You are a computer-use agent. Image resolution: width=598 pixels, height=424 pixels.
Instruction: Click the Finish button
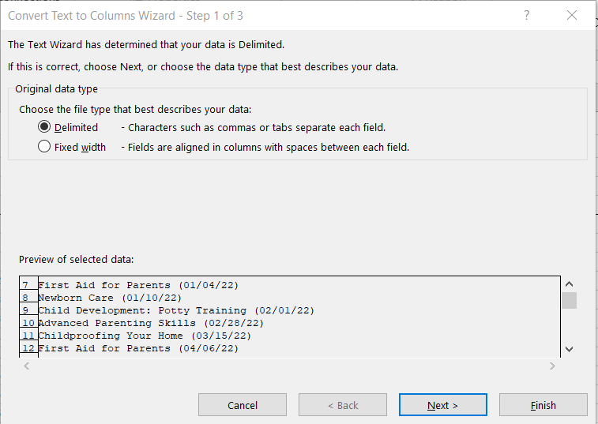[x=543, y=405]
